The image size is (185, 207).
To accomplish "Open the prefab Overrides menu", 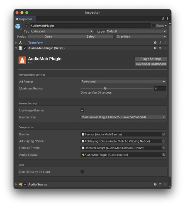I will pos(141,36).
